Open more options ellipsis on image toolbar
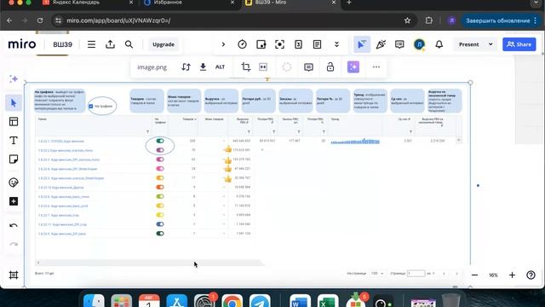The image size is (545, 307). pyautogui.click(x=376, y=67)
